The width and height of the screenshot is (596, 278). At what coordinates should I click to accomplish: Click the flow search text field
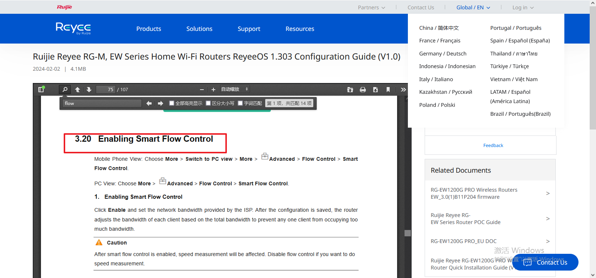point(102,103)
